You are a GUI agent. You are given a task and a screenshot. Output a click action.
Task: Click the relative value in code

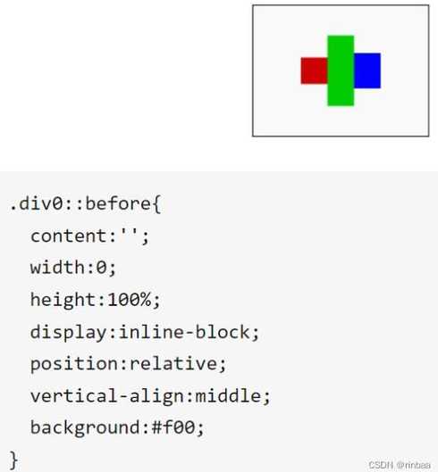pyautogui.click(x=173, y=364)
